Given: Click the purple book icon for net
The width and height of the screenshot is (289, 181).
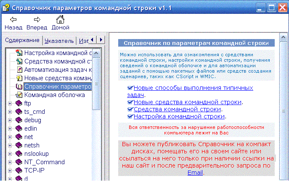Looking at the screenshot, I should point(19,137).
